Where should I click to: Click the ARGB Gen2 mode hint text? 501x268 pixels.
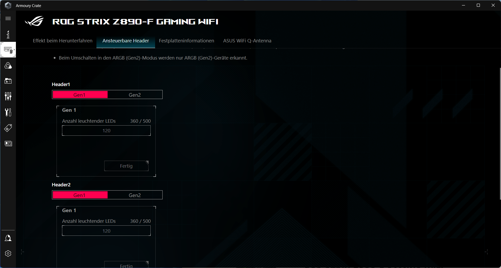[153, 58]
